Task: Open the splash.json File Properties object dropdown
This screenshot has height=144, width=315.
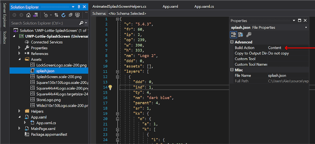Action: click(x=306, y=28)
